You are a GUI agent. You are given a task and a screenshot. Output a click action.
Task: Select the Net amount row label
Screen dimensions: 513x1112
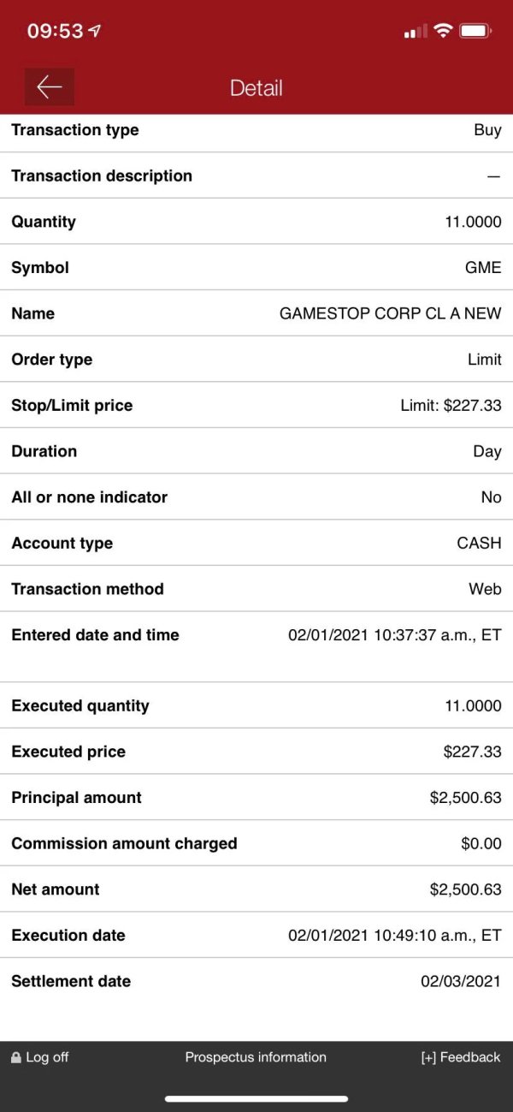coord(56,889)
